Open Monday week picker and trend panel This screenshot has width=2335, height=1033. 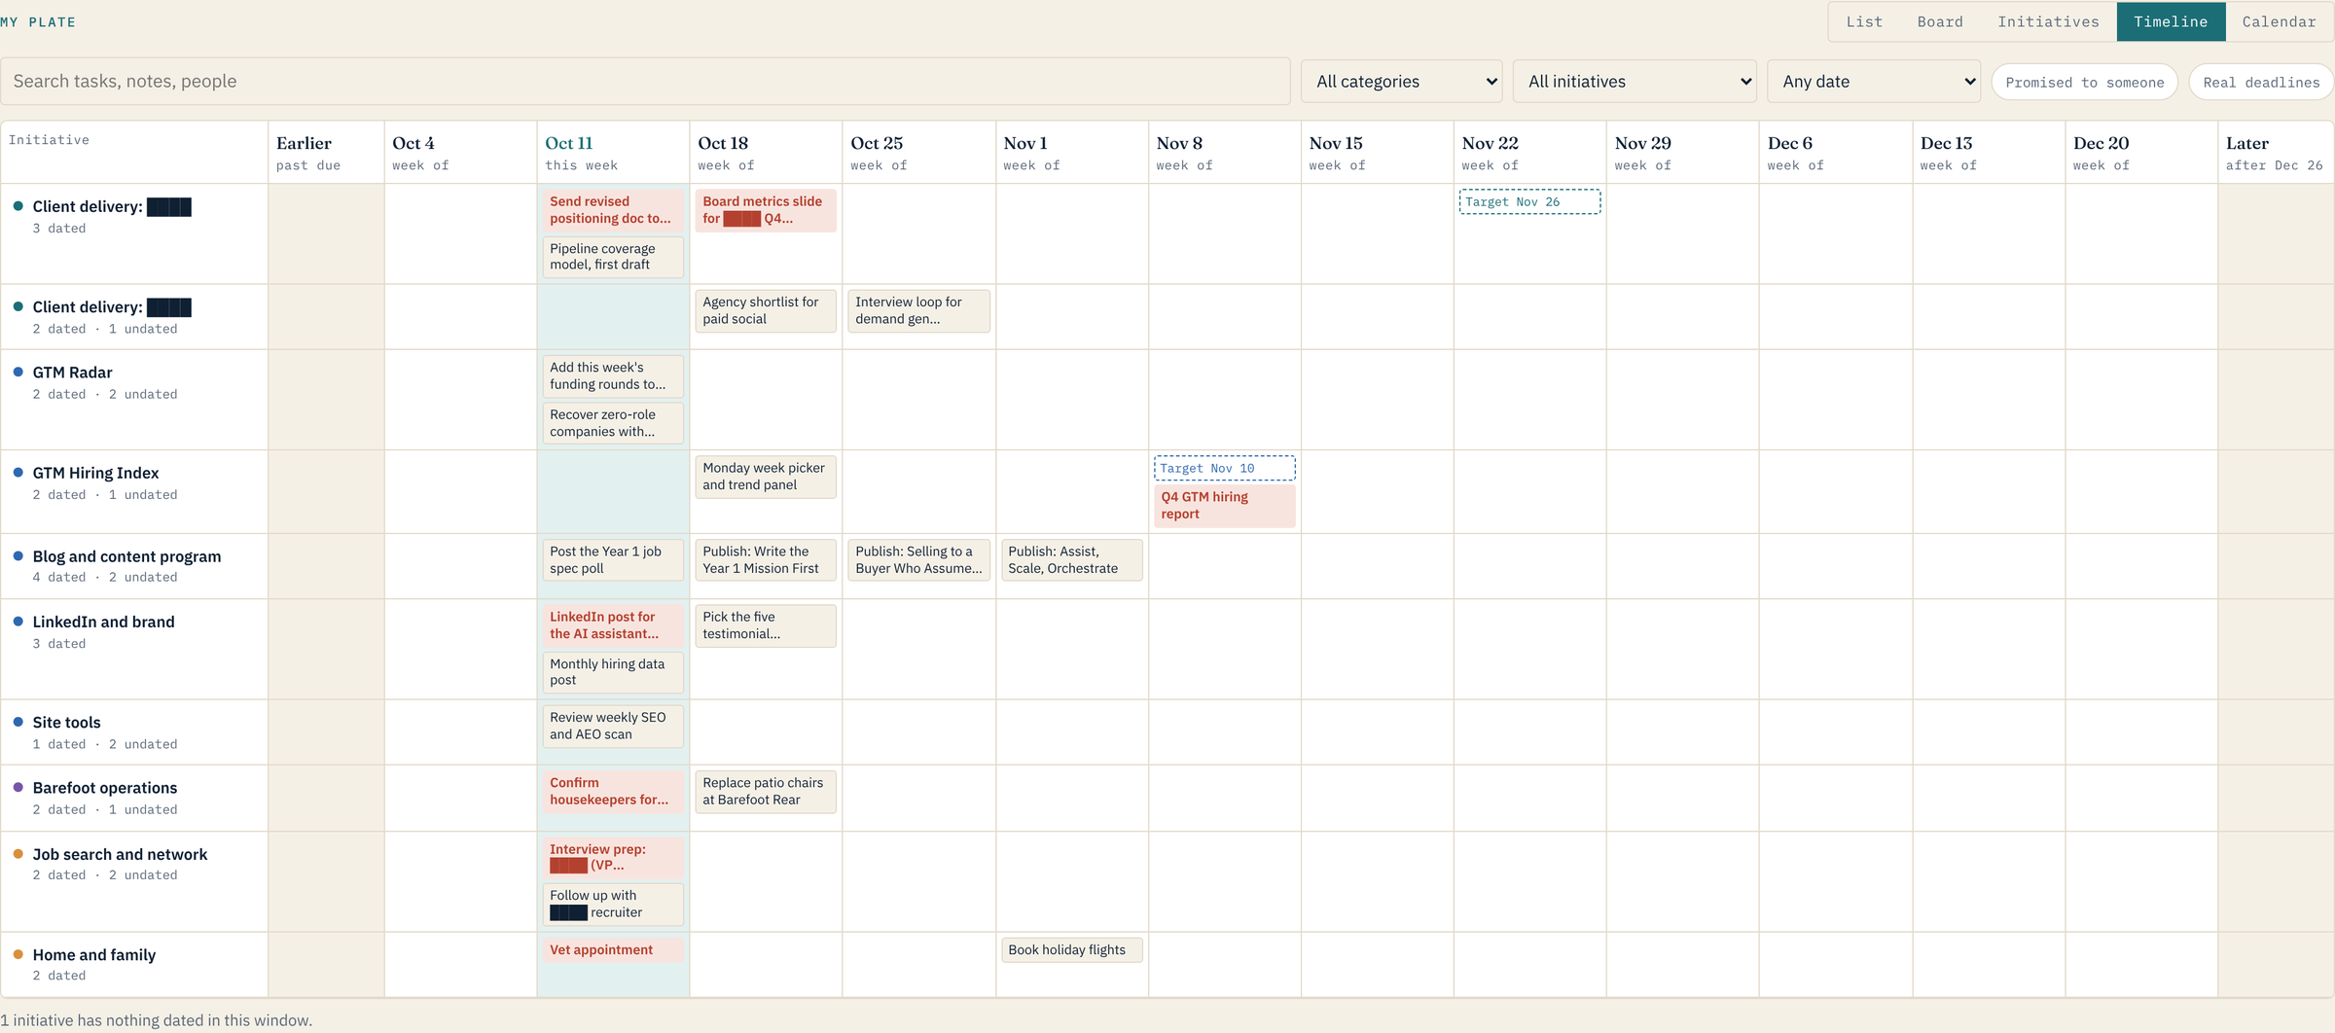[766, 477]
